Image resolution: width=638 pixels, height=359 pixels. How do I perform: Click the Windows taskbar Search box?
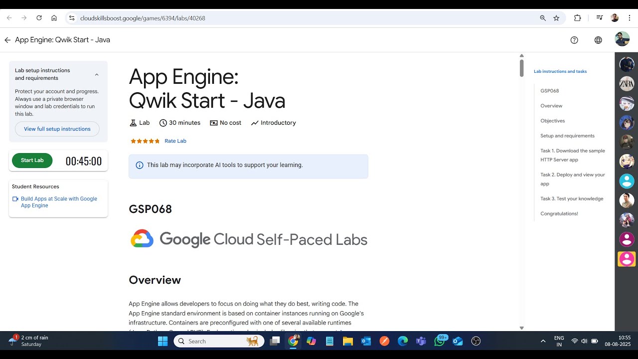tap(219, 341)
